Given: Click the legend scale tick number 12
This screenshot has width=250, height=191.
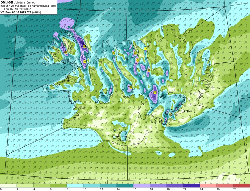Looking at the screenshot, I should pos(101,189).
